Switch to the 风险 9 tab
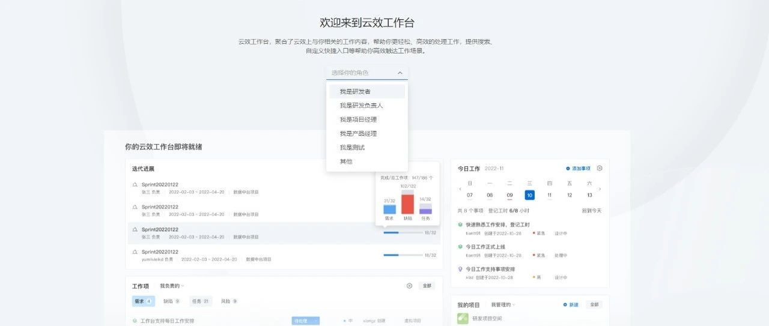The width and height of the screenshot is (769, 326). click(229, 301)
